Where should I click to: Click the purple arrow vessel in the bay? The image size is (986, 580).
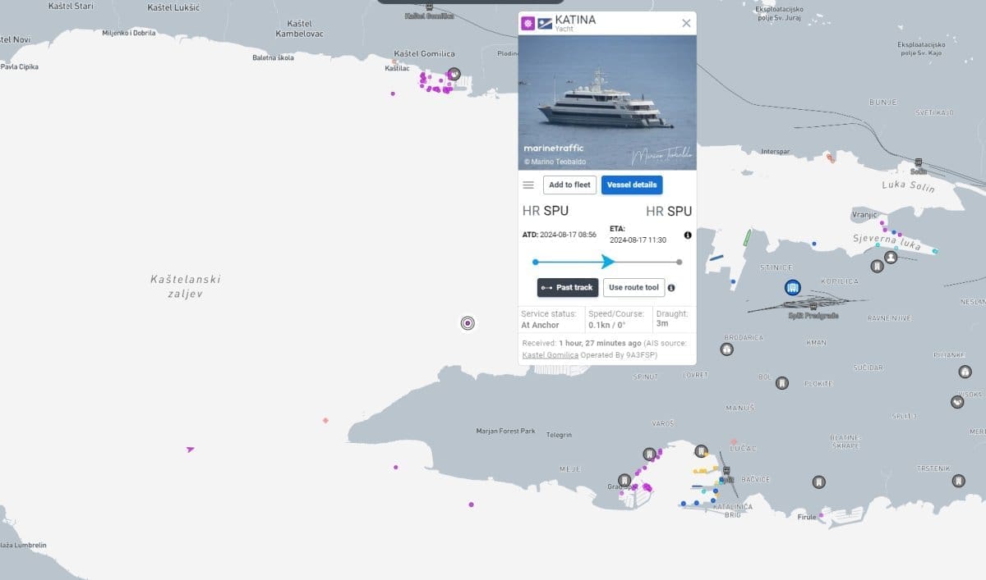(191, 449)
